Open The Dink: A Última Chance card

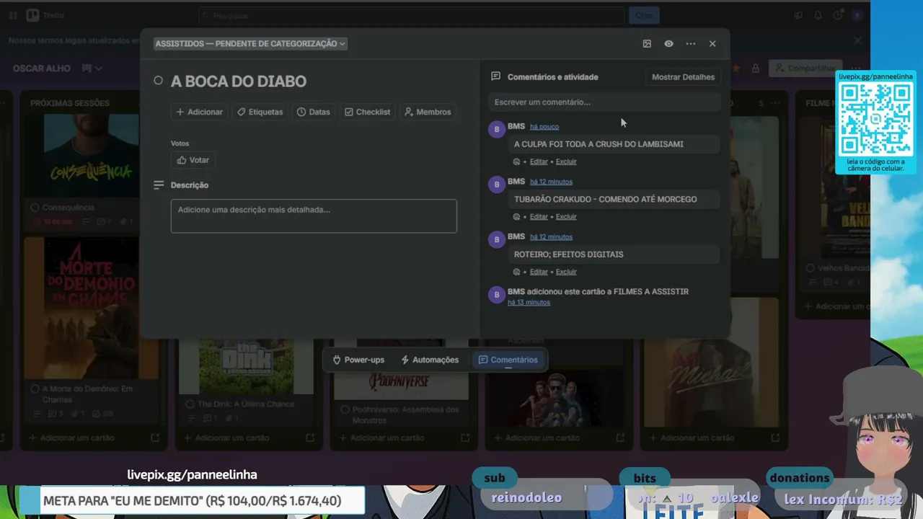coord(246,382)
